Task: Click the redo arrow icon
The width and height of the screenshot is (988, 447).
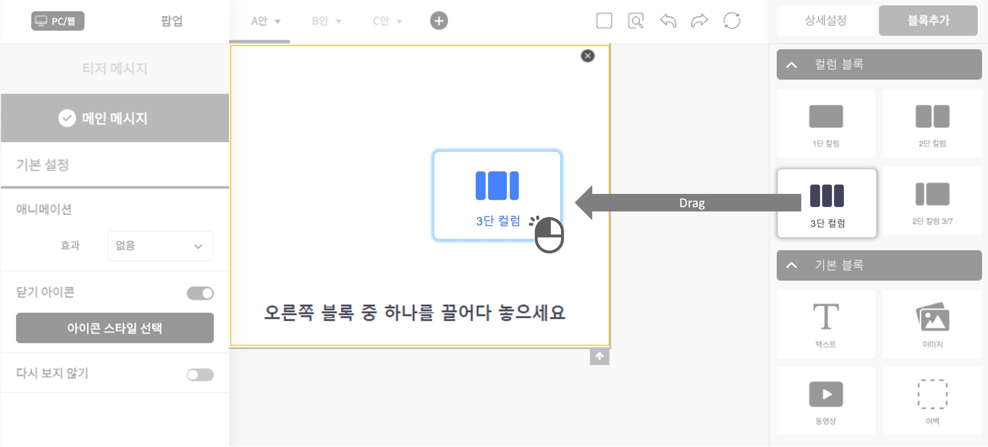Action: click(699, 21)
